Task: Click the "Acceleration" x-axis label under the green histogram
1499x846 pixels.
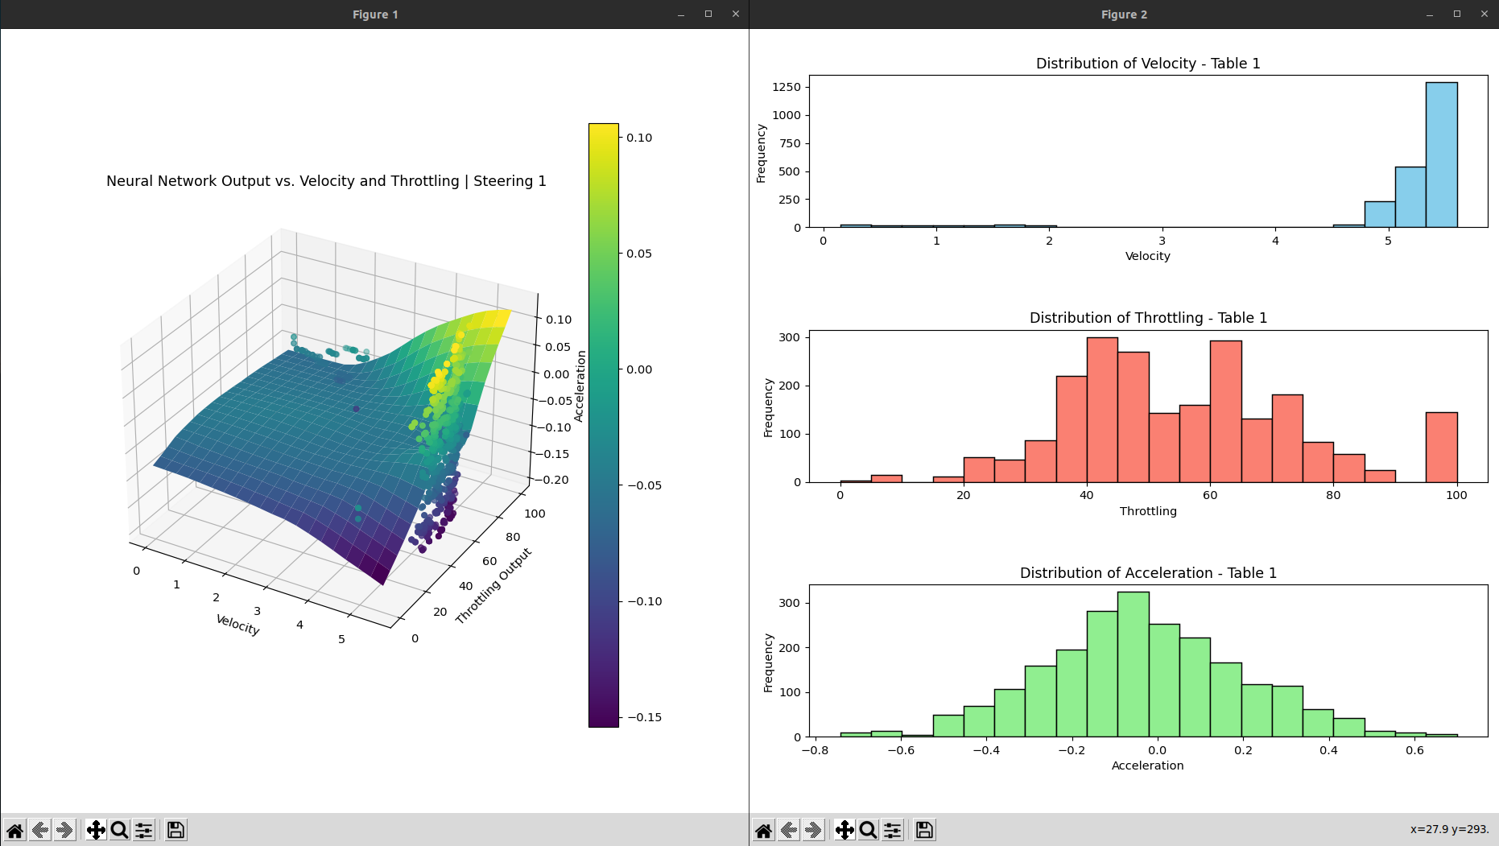Action: pos(1148,766)
